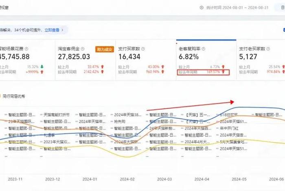Click the 2142.42% year-over-year value
Screen dimensions: 285x191
(91, 72)
